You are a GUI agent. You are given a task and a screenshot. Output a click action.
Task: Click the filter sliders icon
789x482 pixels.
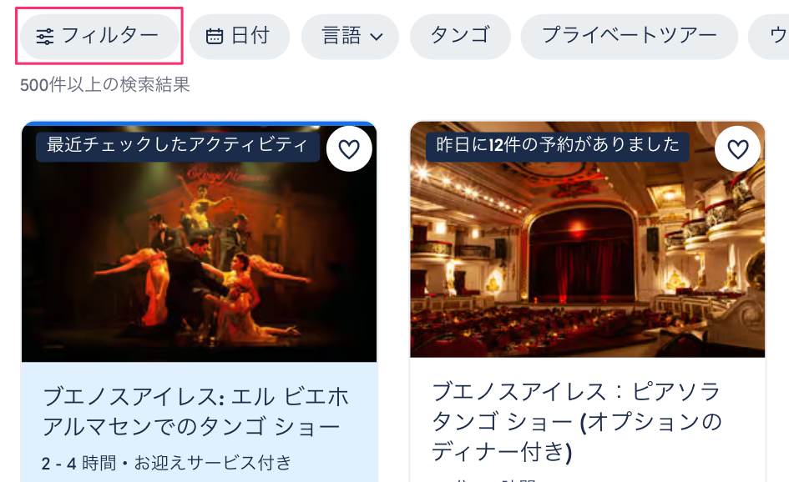click(45, 37)
